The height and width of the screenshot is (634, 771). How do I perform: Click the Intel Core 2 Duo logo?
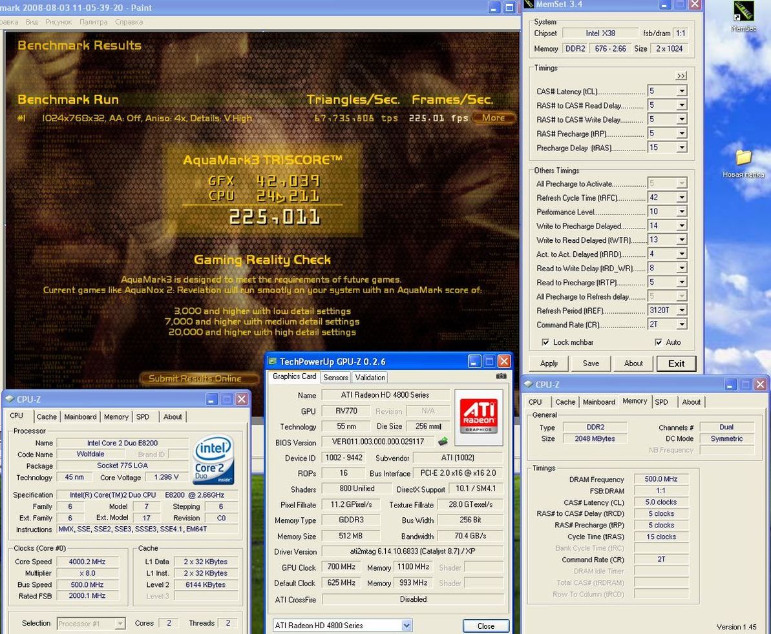coord(213,460)
